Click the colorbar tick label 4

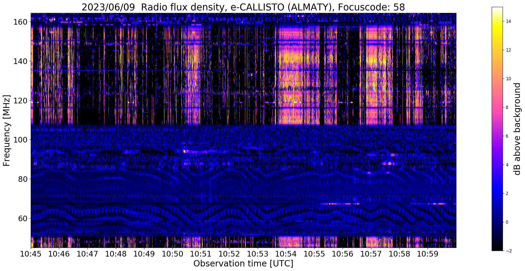click(507, 165)
